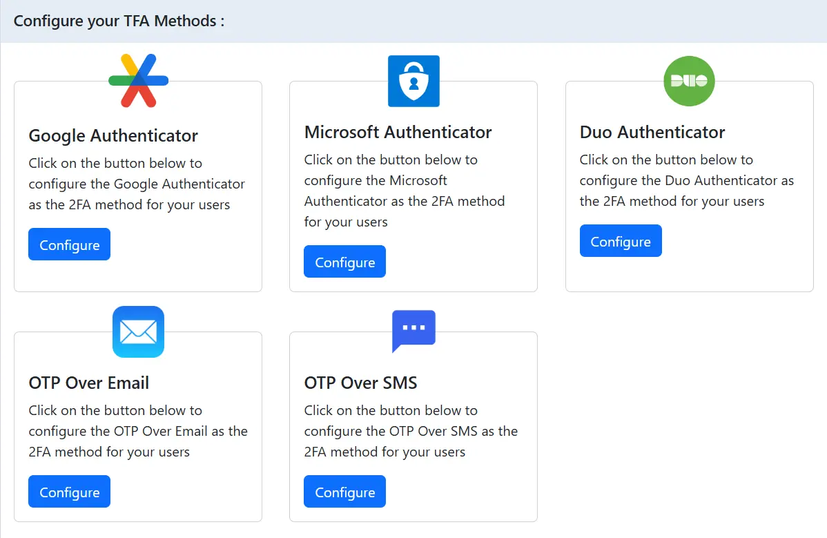The image size is (827, 538).
Task: Configure OTP Over SMS
Action: (344, 491)
